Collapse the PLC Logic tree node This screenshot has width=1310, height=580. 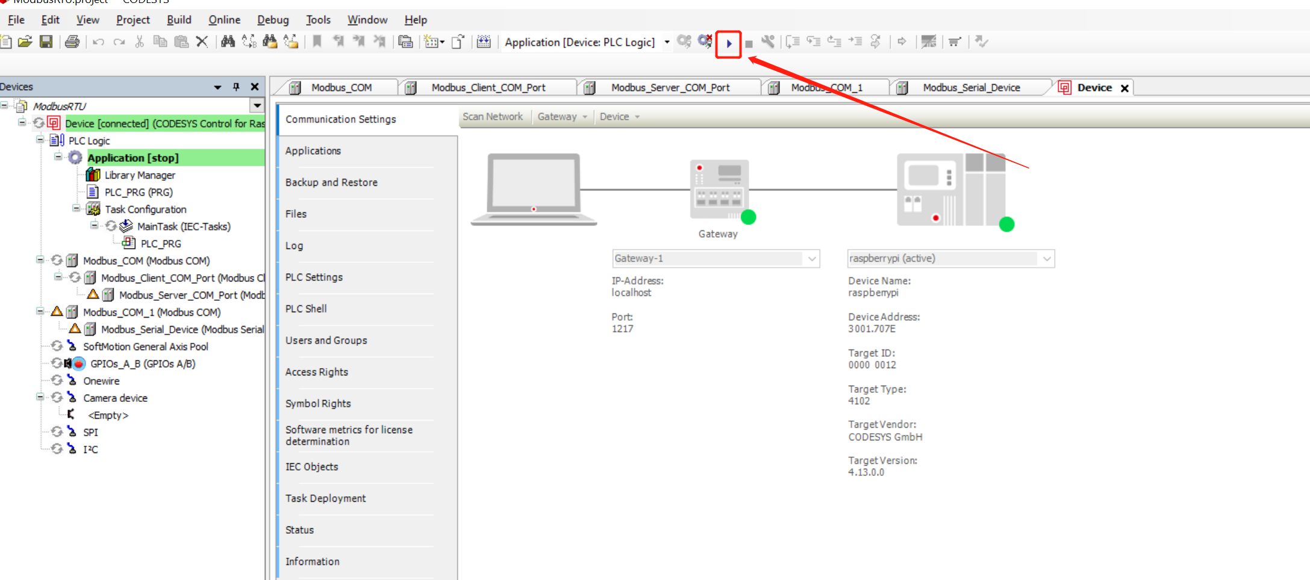coord(40,140)
